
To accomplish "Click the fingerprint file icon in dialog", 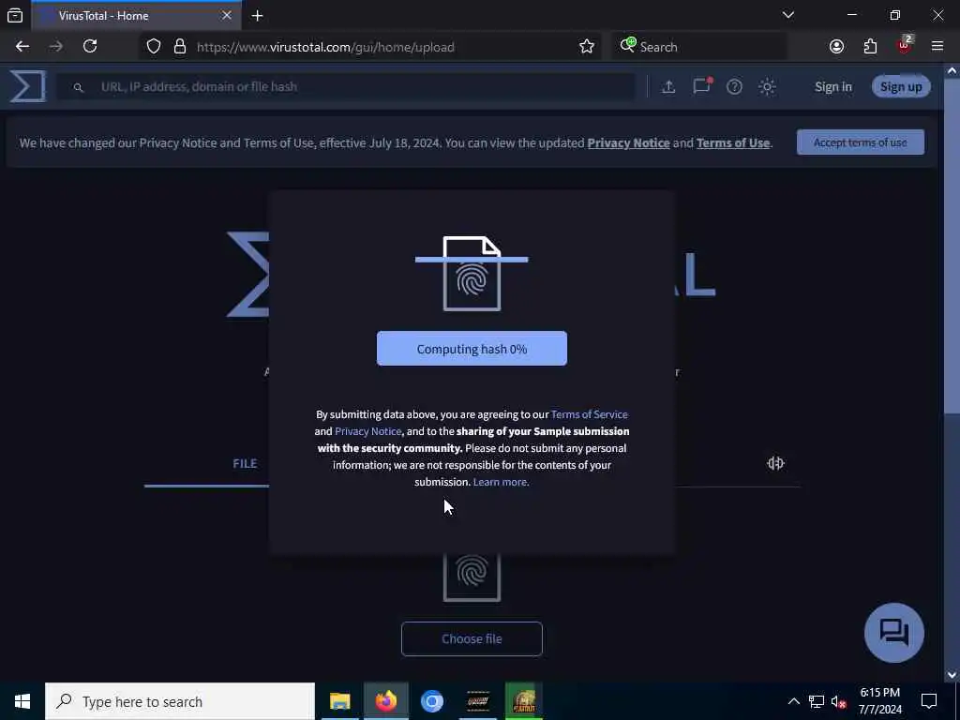I will 472,273.
